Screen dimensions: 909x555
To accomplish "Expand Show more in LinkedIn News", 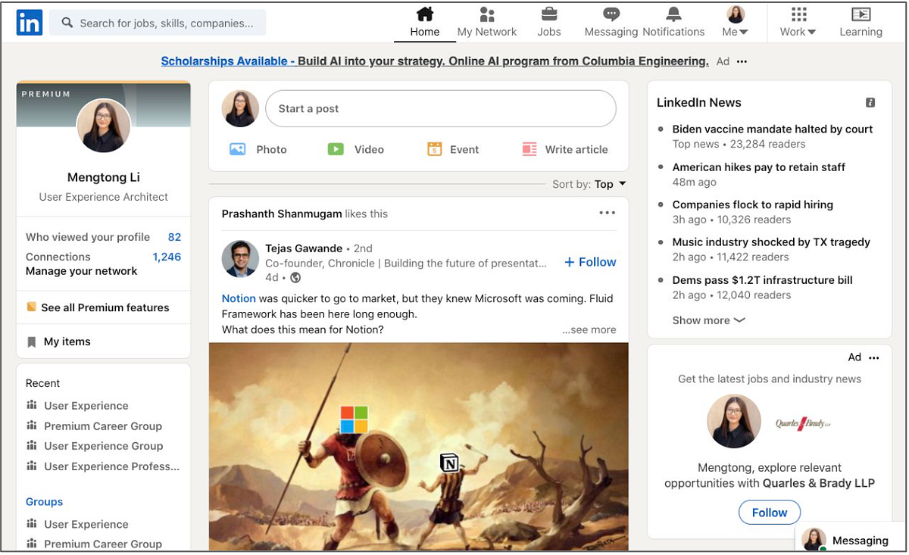I will pos(708,320).
